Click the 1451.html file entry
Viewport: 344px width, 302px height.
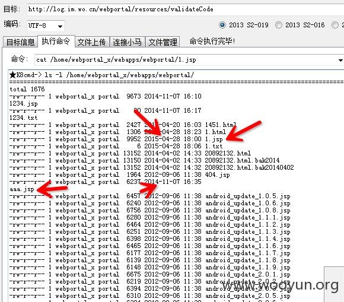point(221,125)
